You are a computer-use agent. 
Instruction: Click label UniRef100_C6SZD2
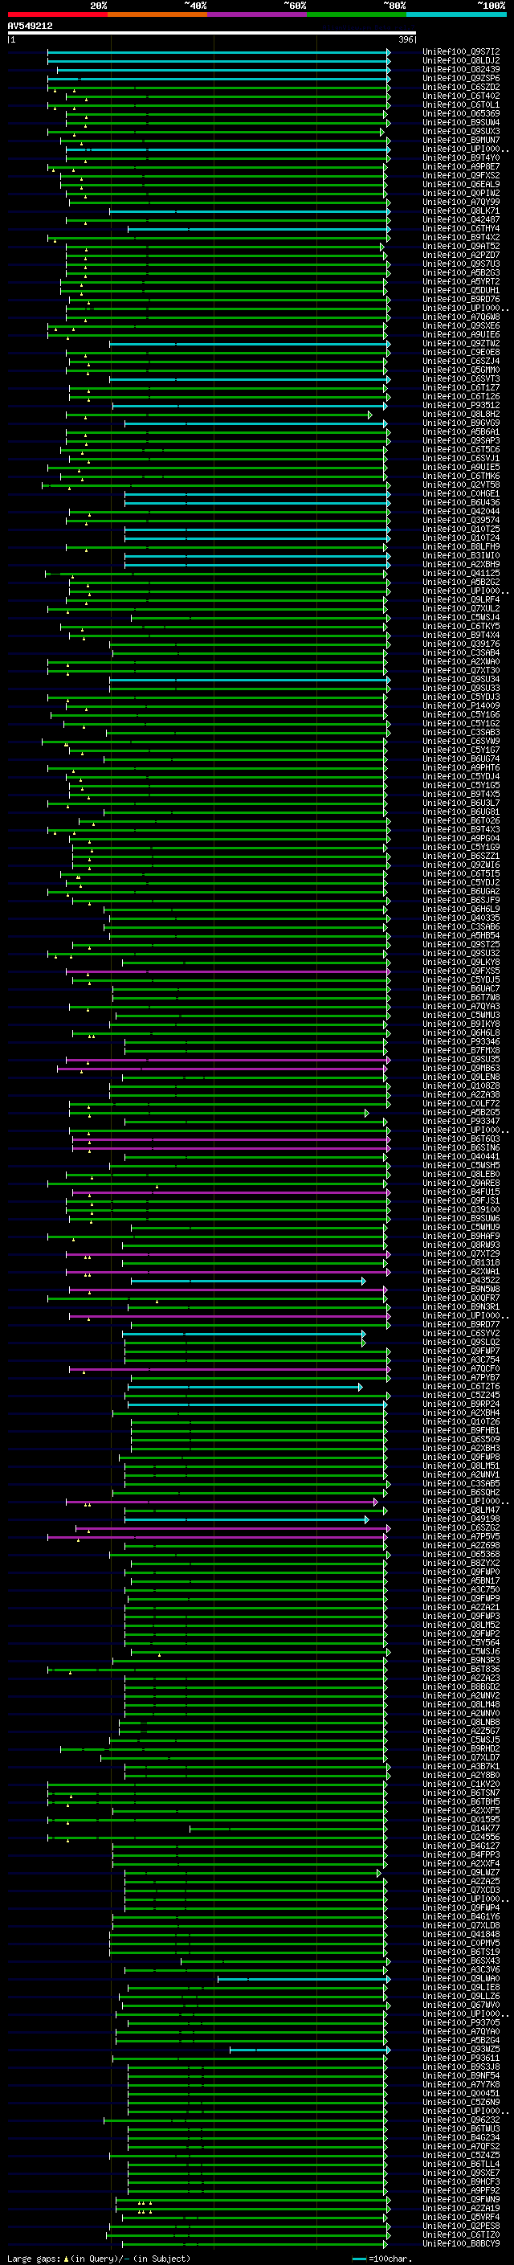coord(461,87)
